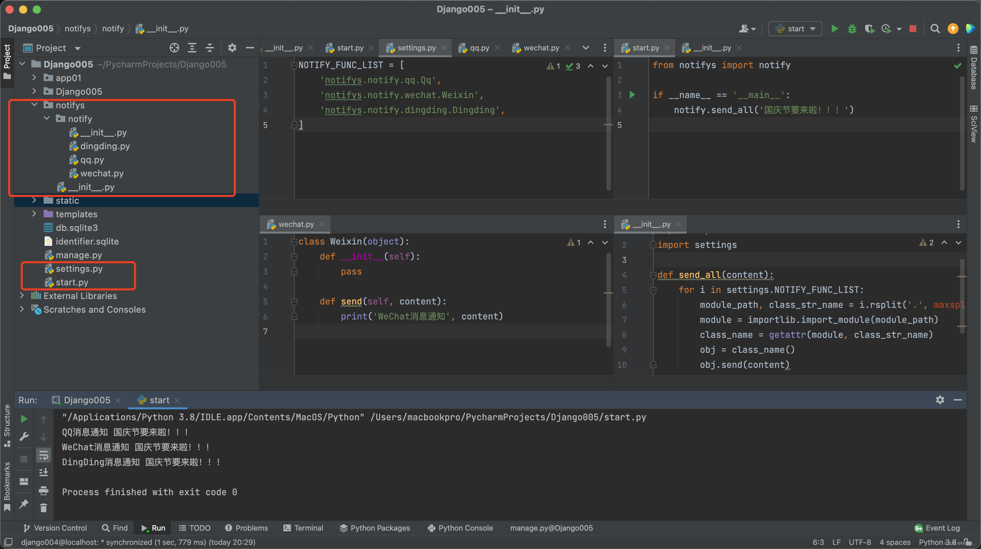The image size is (981, 549).
Task: Collapse all nodes in the Project panel
Action: [209, 48]
